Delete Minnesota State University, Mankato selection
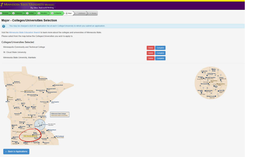The image size is (267, 157). [x=151, y=58]
